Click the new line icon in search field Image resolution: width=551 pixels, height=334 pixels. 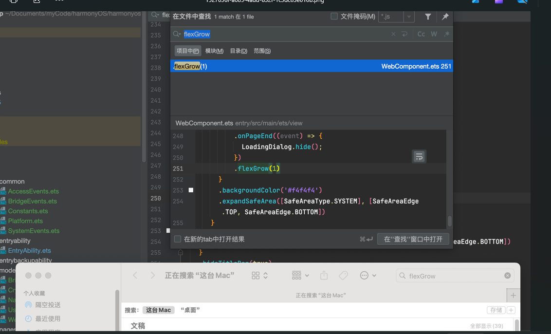coord(404,34)
